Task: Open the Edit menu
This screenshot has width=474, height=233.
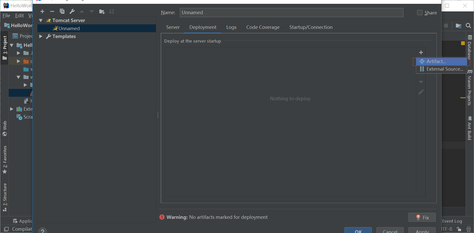Action: coord(20,15)
